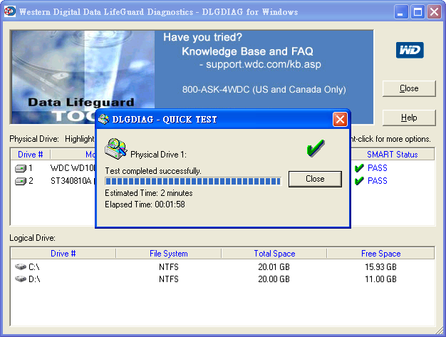
Task: Select physical drive 1 icon
Action: point(21,168)
